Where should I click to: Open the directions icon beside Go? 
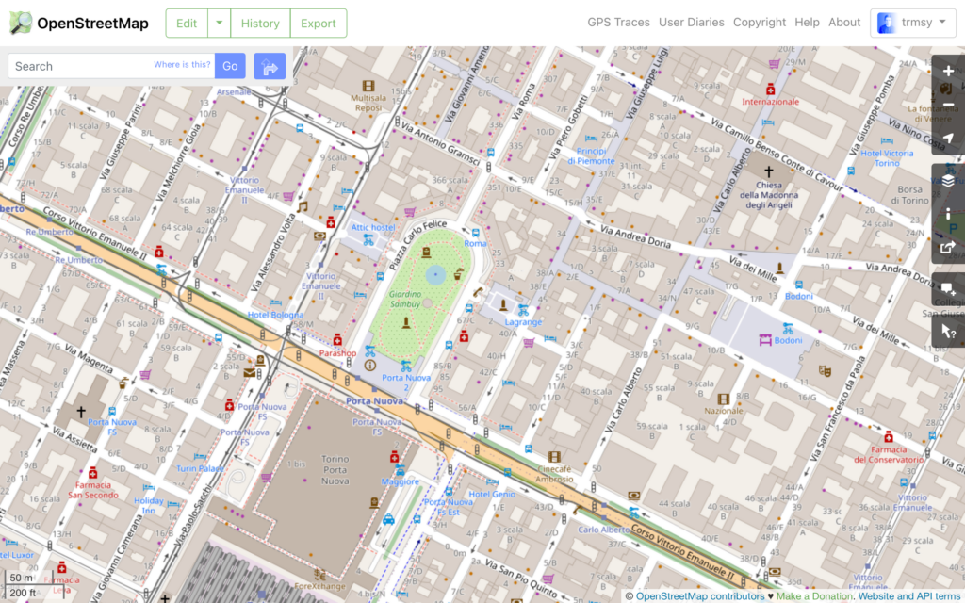click(270, 66)
